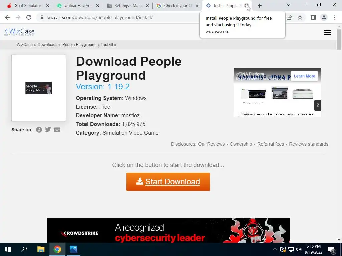Click the browser back arrow

click(x=7, y=17)
